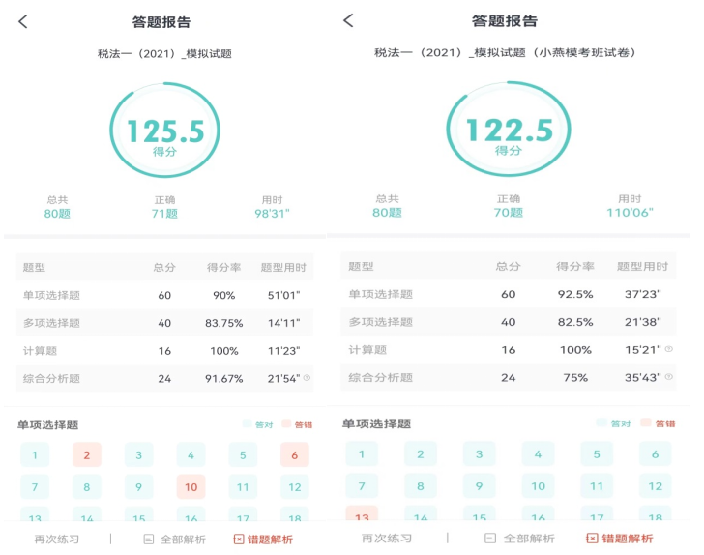Select 综合分析题 row with 75% rate

[x=509, y=378]
